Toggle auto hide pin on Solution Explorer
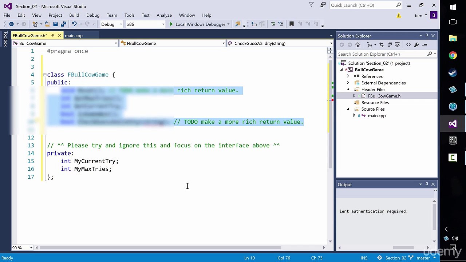 coord(427,36)
